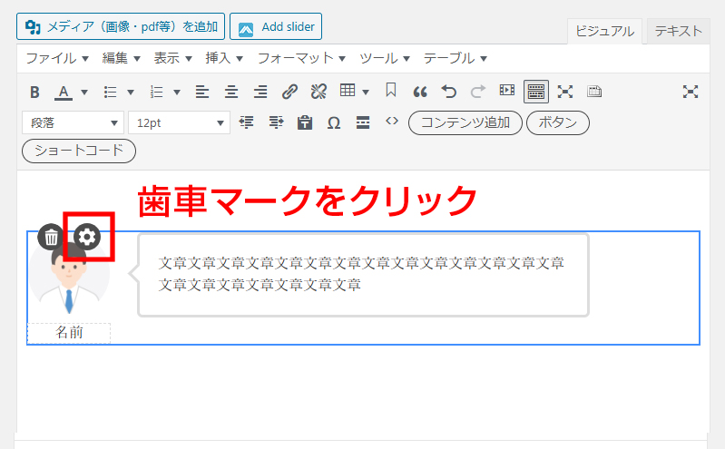Align text to center
The width and height of the screenshot is (725, 449).
231,92
